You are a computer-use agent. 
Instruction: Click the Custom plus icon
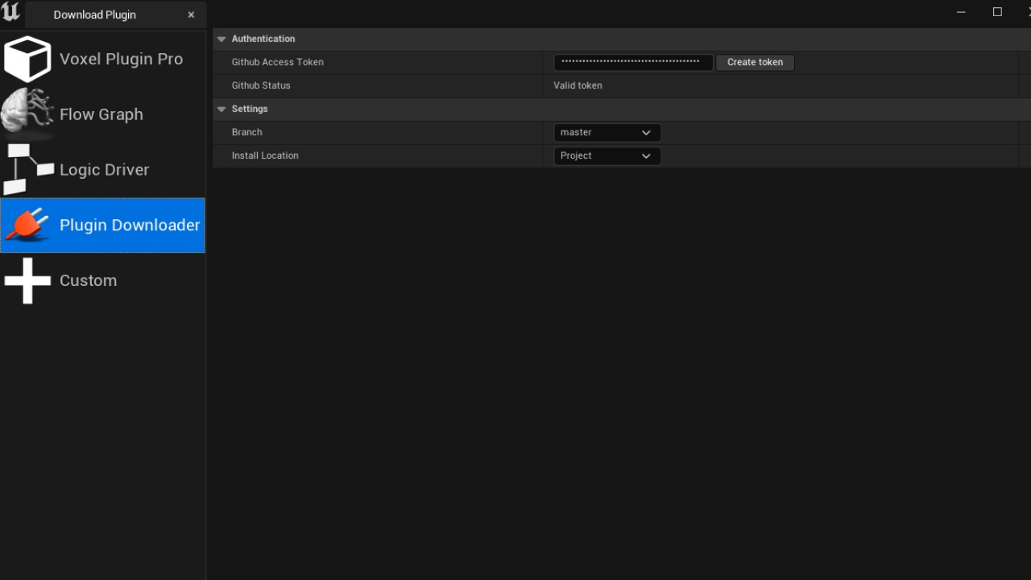[27, 280]
